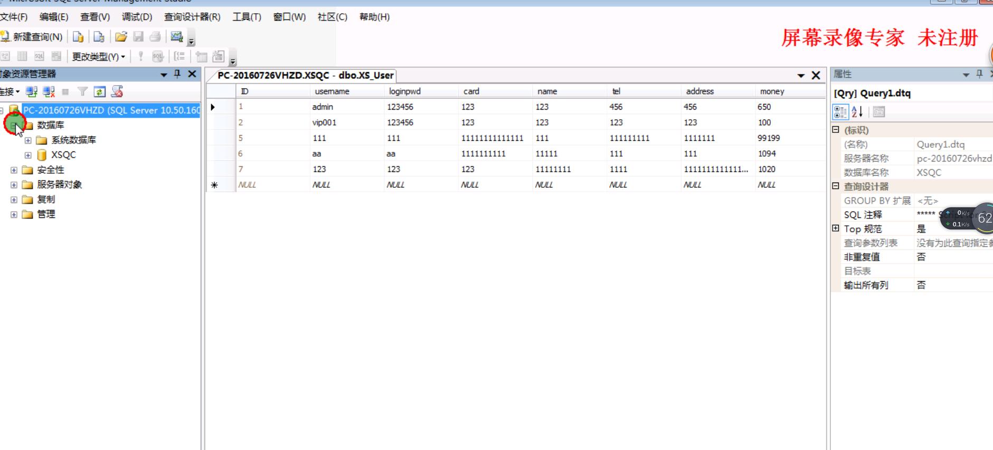Viewport: 993px width, 450px height.
Task: Click the Add New Derived Table icon
Action: [x=218, y=56]
